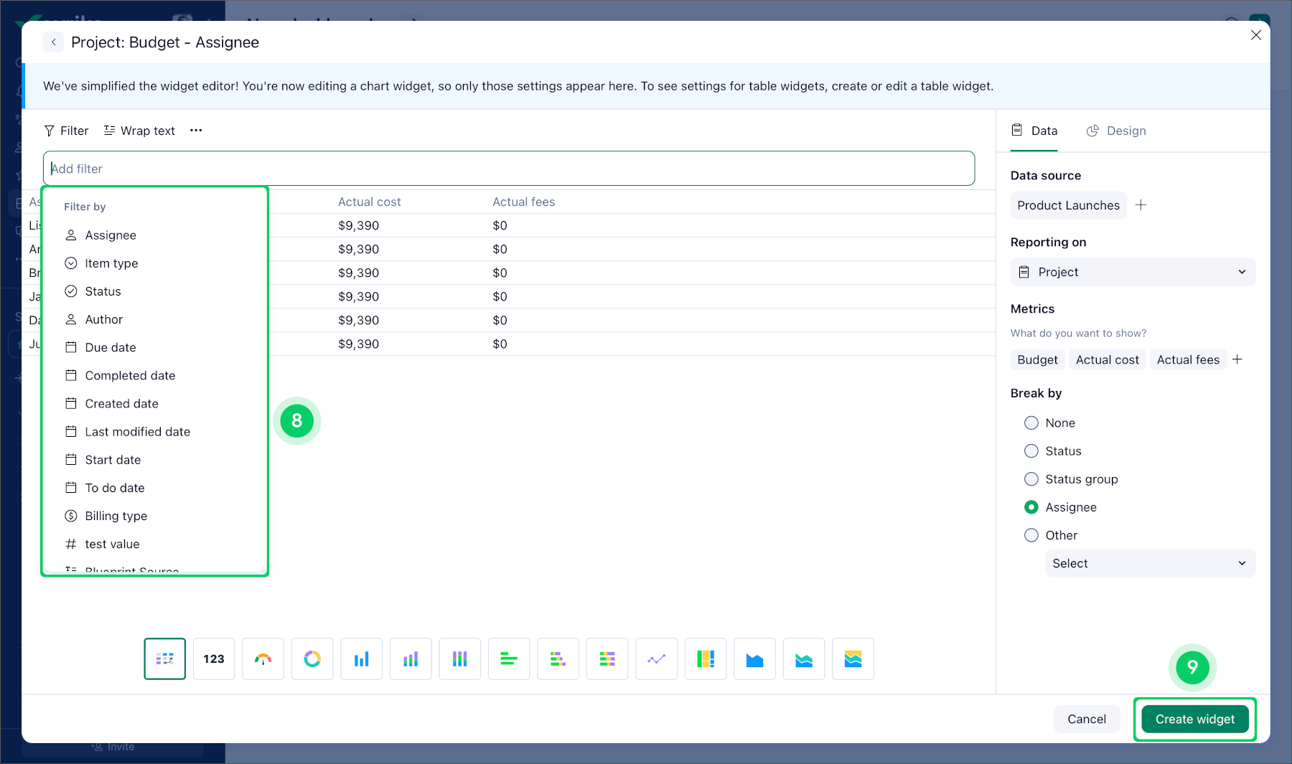
Task: Click the Create widget button
Action: pyautogui.click(x=1195, y=719)
